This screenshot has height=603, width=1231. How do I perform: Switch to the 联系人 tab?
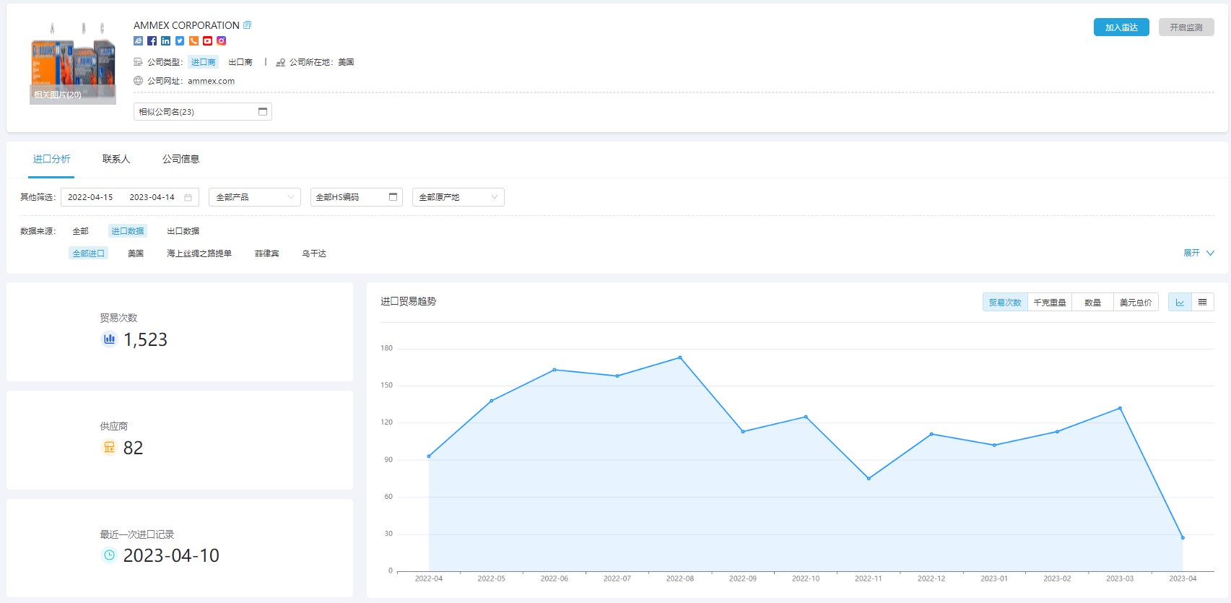(x=116, y=159)
